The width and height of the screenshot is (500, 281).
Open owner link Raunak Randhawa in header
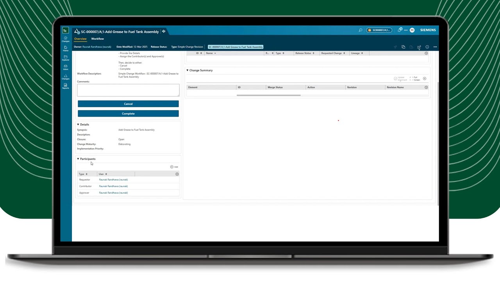point(97,47)
